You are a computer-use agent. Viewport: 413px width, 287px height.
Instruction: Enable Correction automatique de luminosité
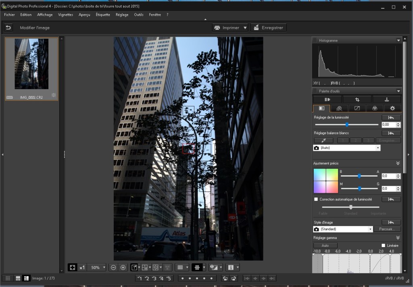coord(316,199)
